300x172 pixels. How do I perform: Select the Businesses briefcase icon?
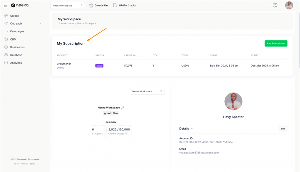pyautogui.click(x=6, y=47)
